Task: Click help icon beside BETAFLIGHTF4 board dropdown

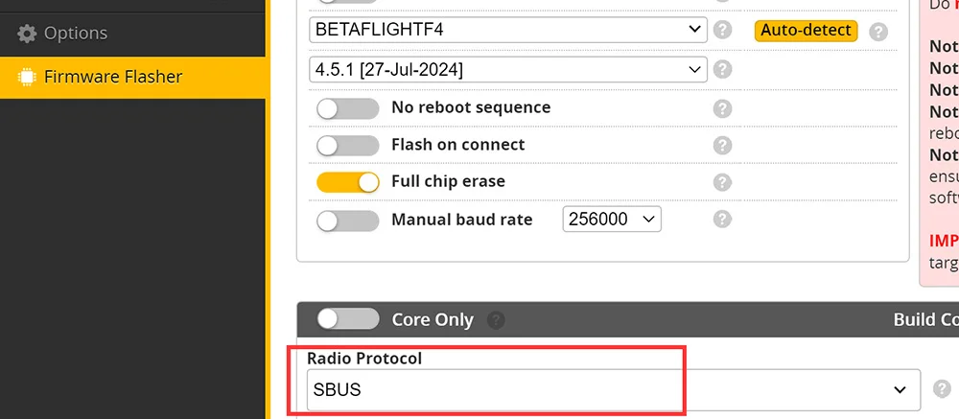Action: point(723,31)
